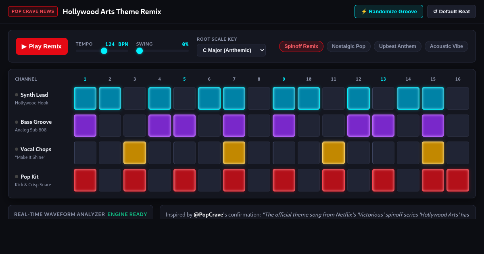Viewport: 484px width, 254px height.
Task: Toggle Bass Groove step 13 pad
Action: [383, 125]
